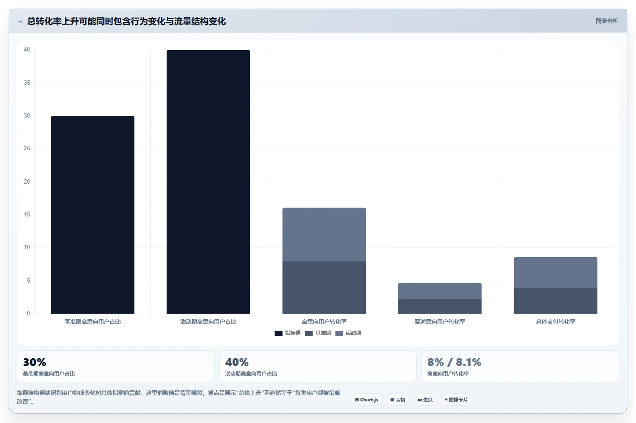
Task: Click the 40% stat card value
Action: pos(237,362)
